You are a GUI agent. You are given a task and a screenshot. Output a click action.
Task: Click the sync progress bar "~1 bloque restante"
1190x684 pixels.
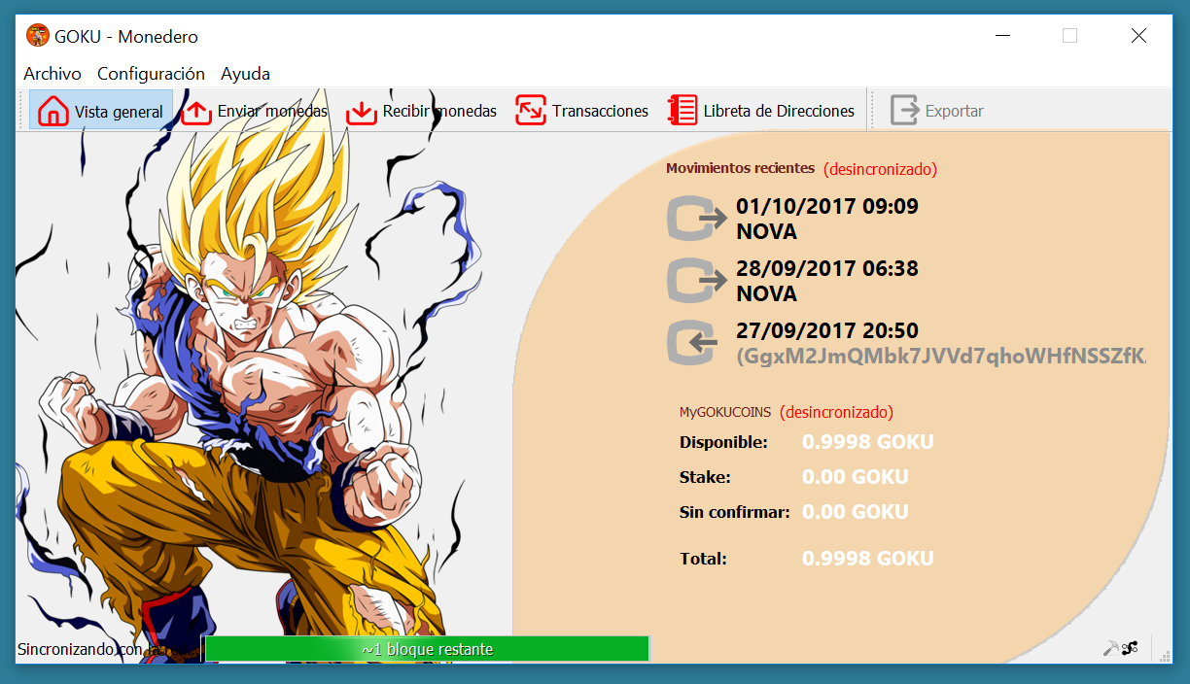point(427,649)
